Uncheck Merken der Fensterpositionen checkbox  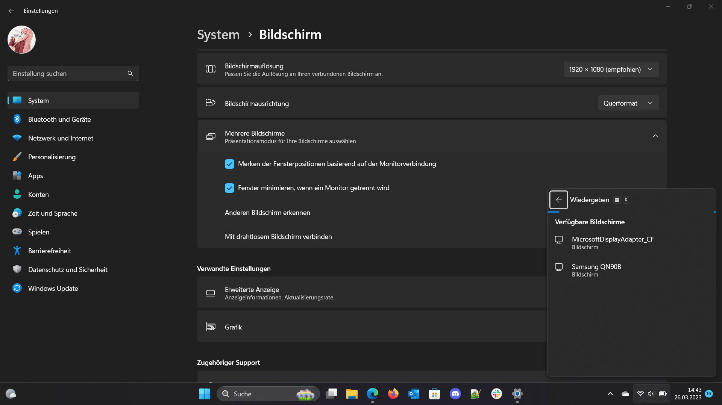pos(229,164)
